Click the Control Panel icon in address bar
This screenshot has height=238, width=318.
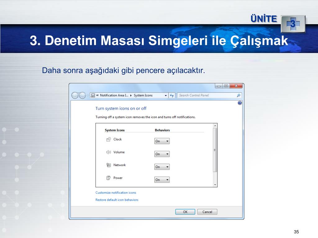[93, 95]
